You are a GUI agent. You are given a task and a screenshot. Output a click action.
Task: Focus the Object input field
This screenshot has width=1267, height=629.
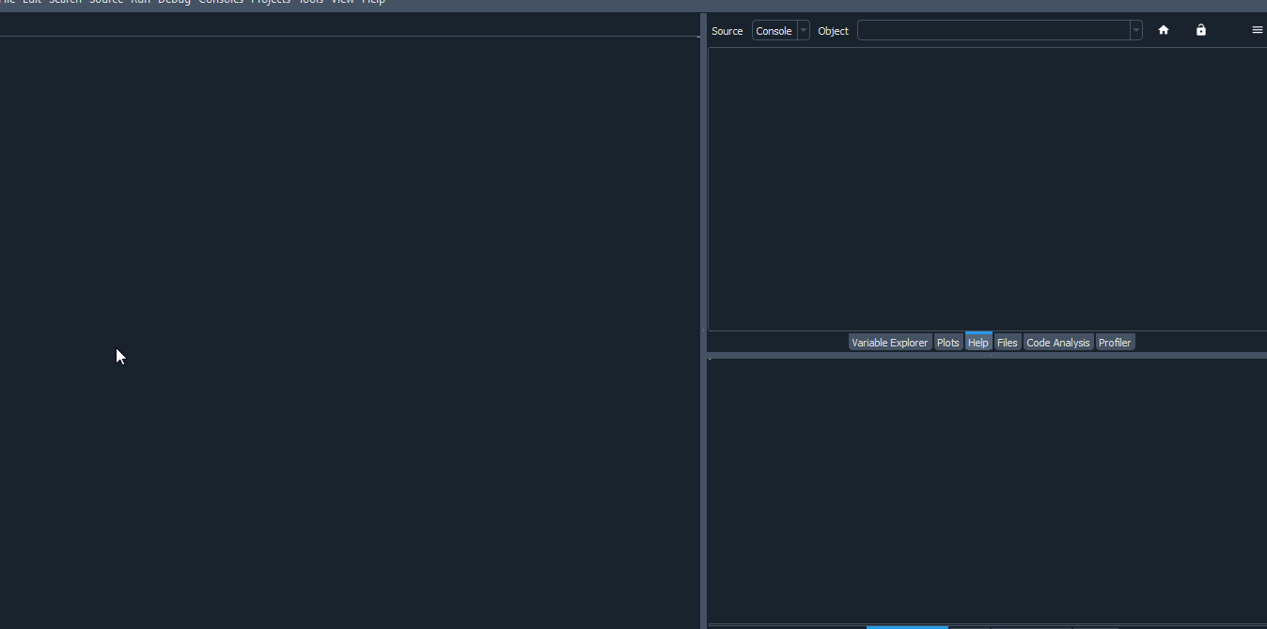coord(993,31)
